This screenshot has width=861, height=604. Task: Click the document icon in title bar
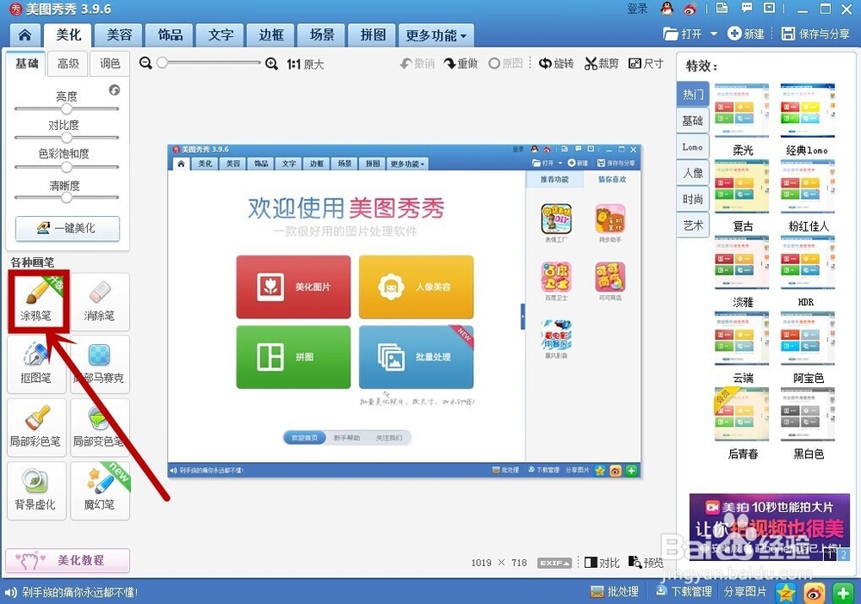click(x=722, y=9)
